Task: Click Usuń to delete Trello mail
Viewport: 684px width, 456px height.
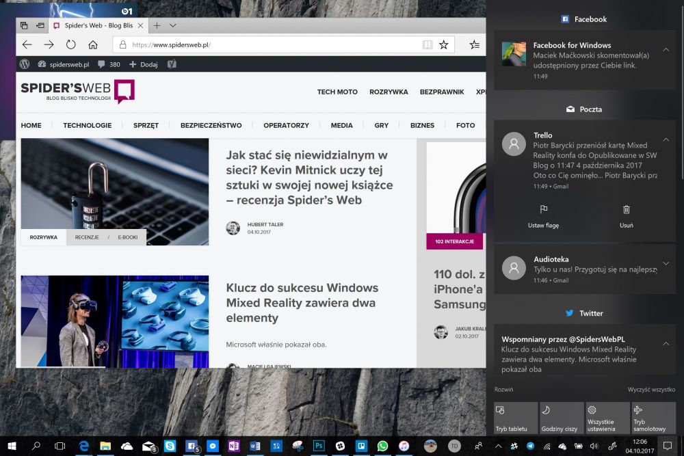Action: (627, 216)
